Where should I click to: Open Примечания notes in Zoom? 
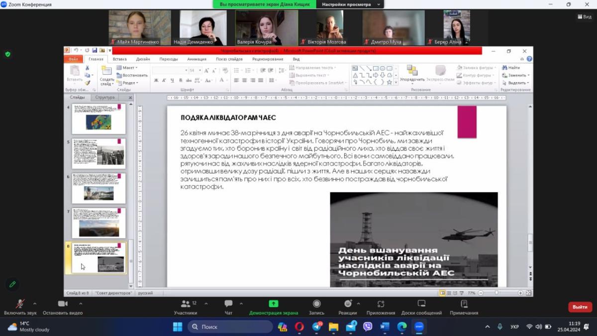point(464,304)
